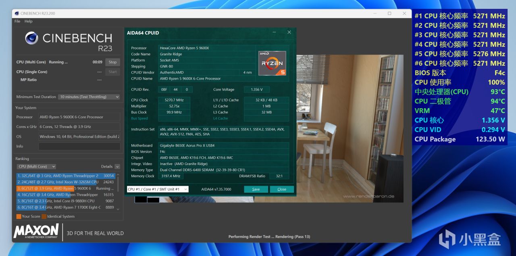The image size is (516, 256).
Task: Click the disabled Single Core Start button
Action: (x=113, y=72)
